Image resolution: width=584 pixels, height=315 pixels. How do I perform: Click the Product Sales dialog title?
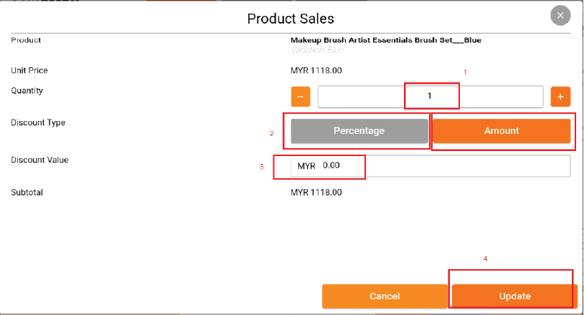[291, 19]
